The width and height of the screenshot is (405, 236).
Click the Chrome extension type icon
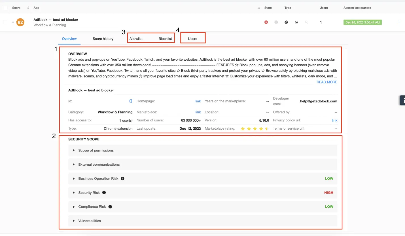(286, 22)
